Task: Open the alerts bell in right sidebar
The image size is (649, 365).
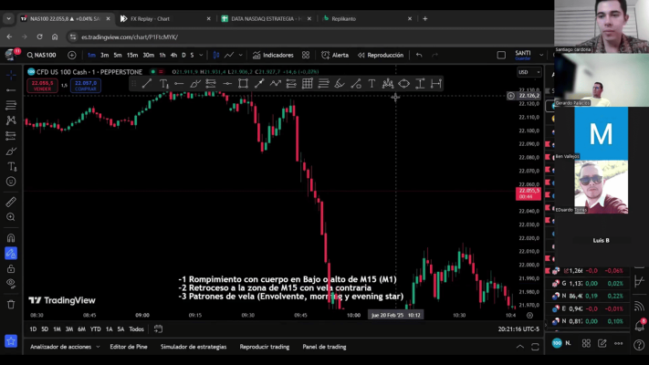Action: (640, 326)
